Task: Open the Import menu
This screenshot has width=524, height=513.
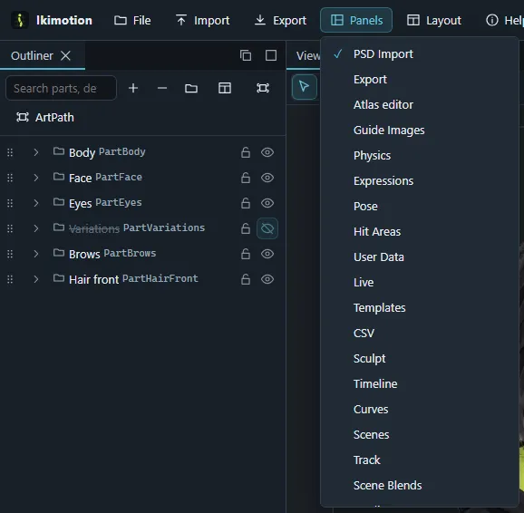Action: tap(202, 20)
